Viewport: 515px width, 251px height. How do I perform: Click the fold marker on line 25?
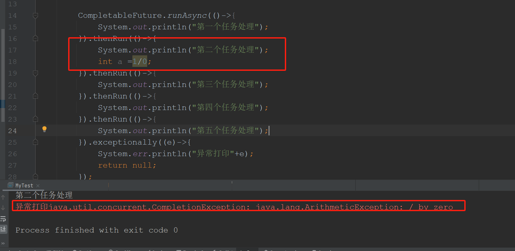(36, 142)
